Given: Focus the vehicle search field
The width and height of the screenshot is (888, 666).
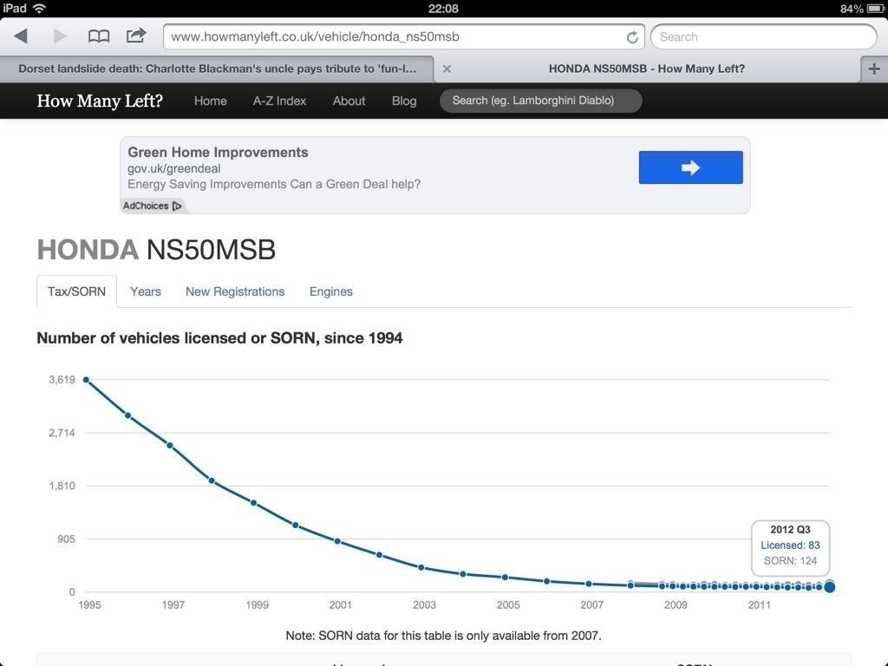Looking at the screenshot, I should tap(540, 101).
